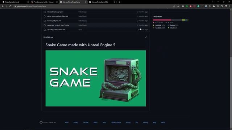Switch to the SnakeGame Jenkins tab

click(15, 2)
